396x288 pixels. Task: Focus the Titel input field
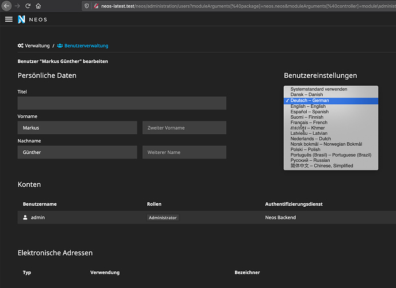click(121, 103)
